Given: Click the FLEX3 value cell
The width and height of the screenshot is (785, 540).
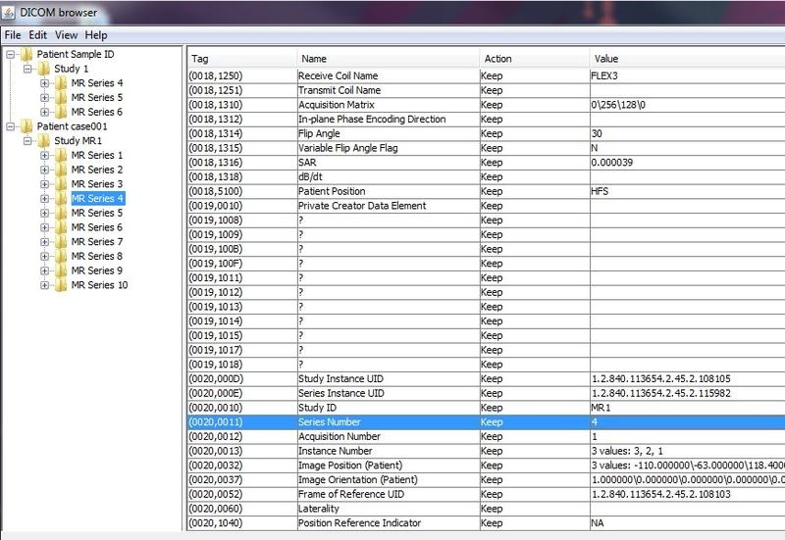Looking at the screenshot, I should (x=688, y=76).
